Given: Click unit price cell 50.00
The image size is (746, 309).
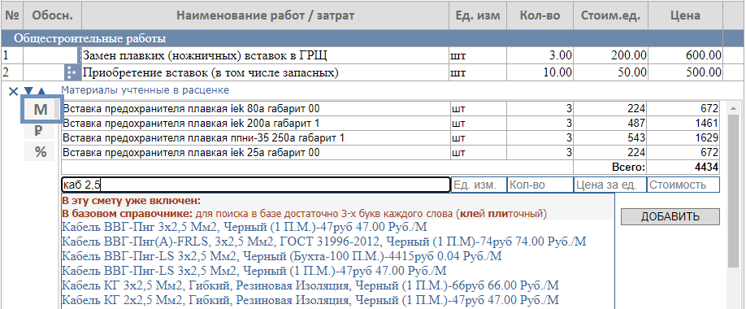Looking at the screenshot, I should click(610, 73).
